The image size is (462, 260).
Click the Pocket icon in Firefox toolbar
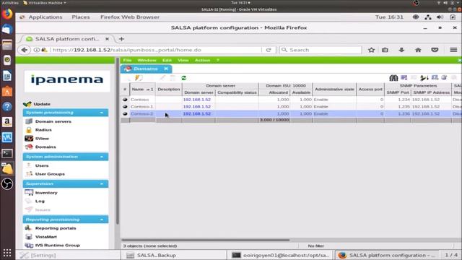(x=435, y=50)
